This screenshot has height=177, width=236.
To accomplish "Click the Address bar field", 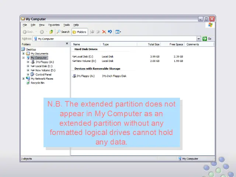I will (115, 39).
